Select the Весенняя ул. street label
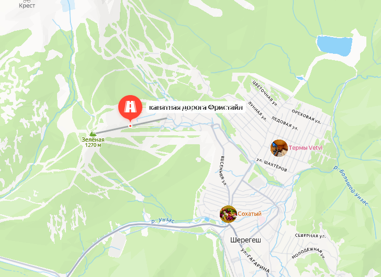The width and height of the screenshot is (381, 277). pyautogui.click(x=223, y=171)
